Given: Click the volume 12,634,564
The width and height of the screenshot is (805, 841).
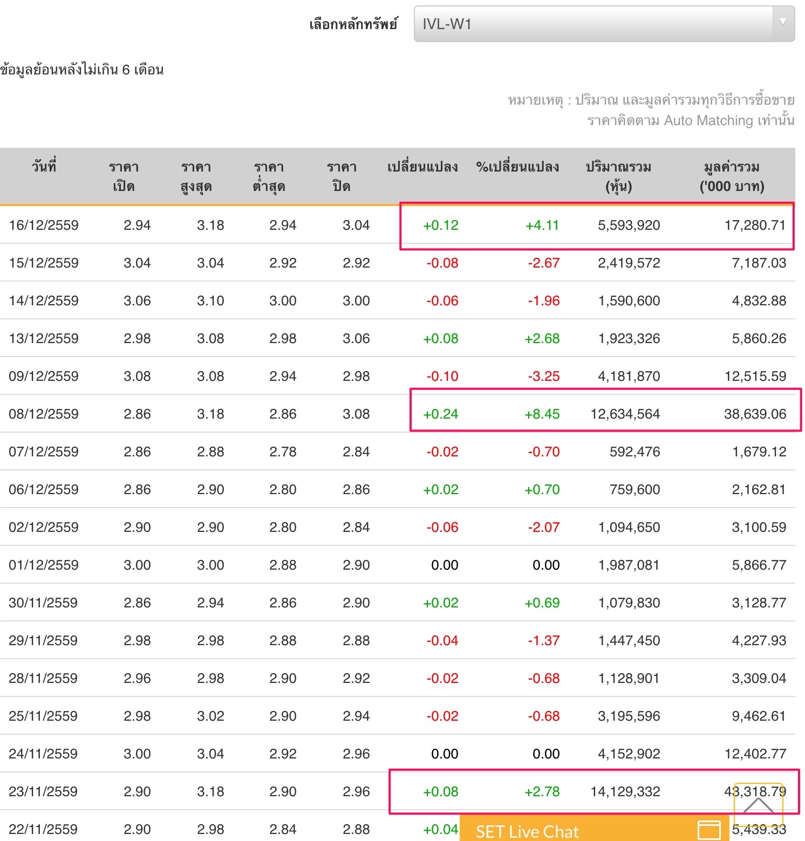Looking at the screenshot, I should (625, 414).
